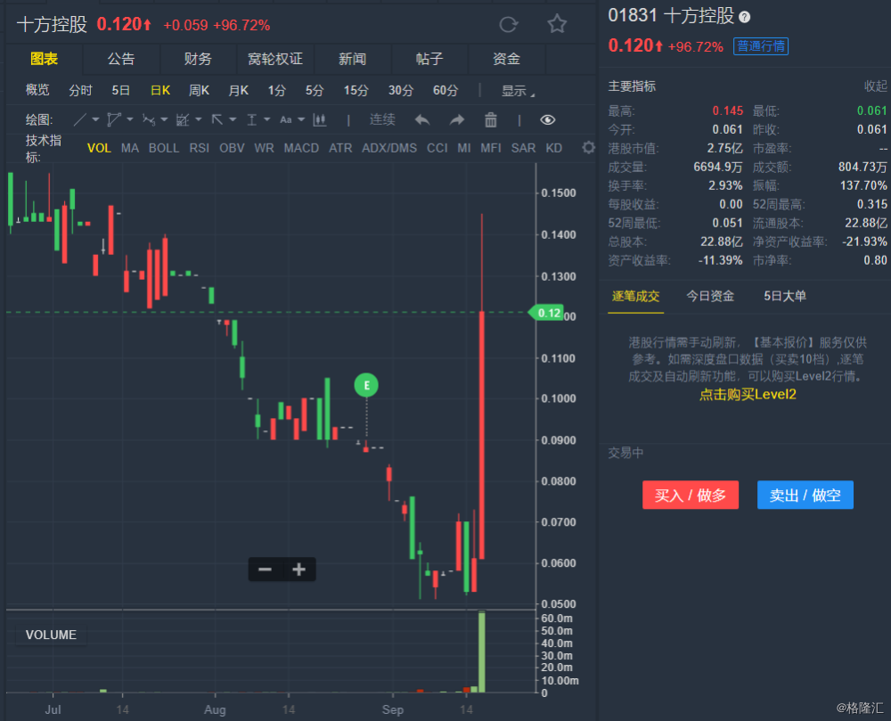891x721 pixels.
Task: Expand measurement tool dropdown arrow
Action: (267, 120)
